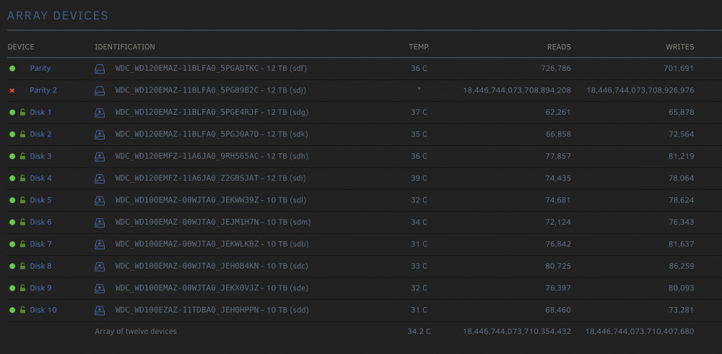Screen dimensions: 722x354
Task: Open the Disk 8 settings link
Action: tap(40, 266)
